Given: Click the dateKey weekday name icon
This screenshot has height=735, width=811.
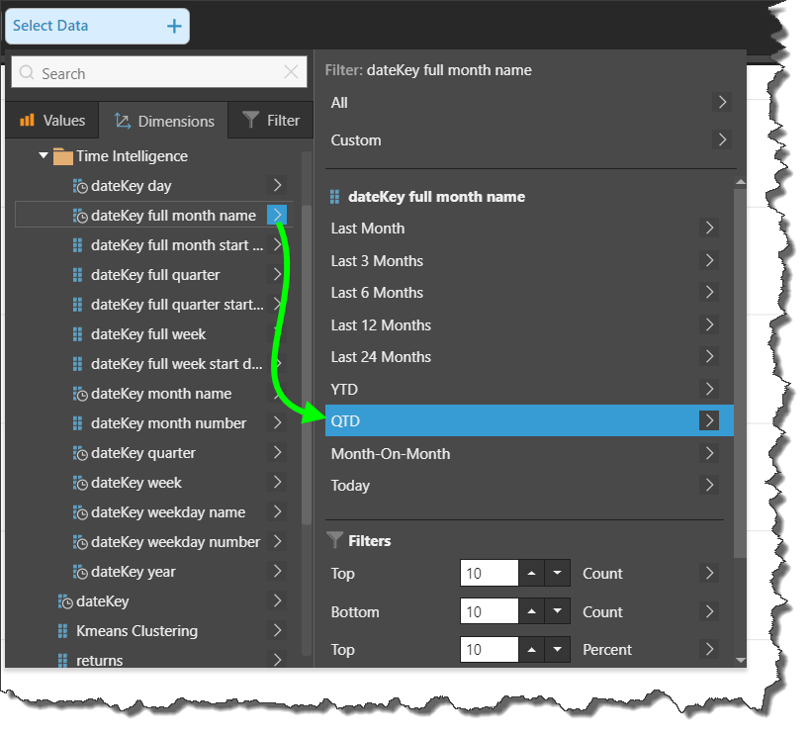Looking at the screenshot, I should point(80,512).
